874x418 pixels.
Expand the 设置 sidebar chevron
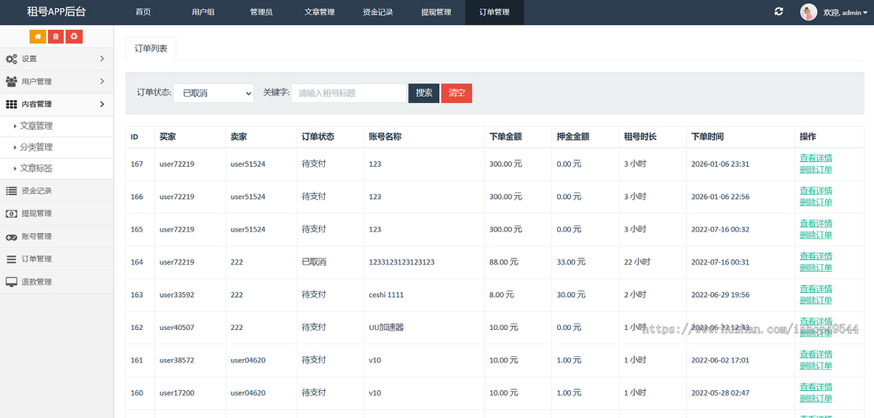click(x=102, y=59)
